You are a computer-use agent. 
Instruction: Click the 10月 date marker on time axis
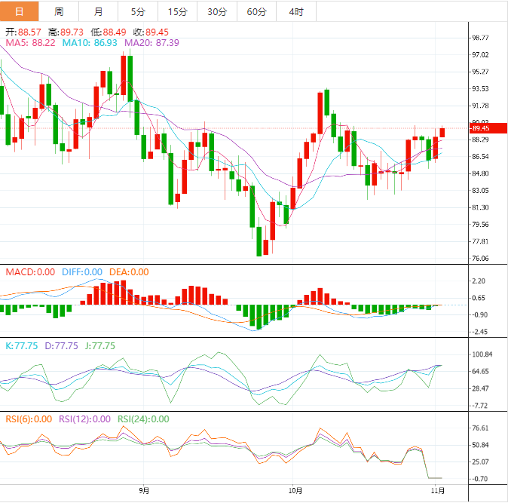[295, 491]
